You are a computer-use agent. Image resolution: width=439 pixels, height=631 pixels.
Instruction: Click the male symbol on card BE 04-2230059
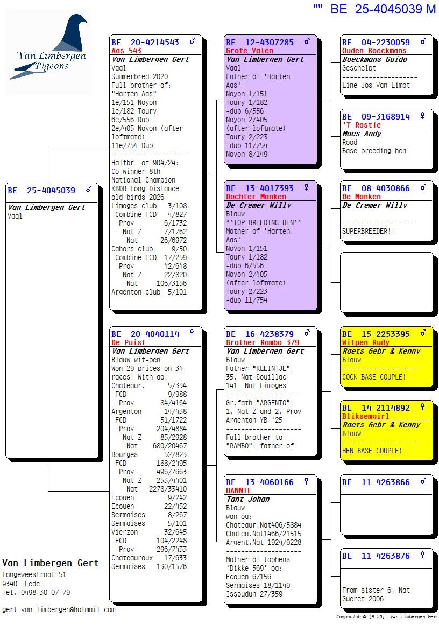(x=423, y=41)
